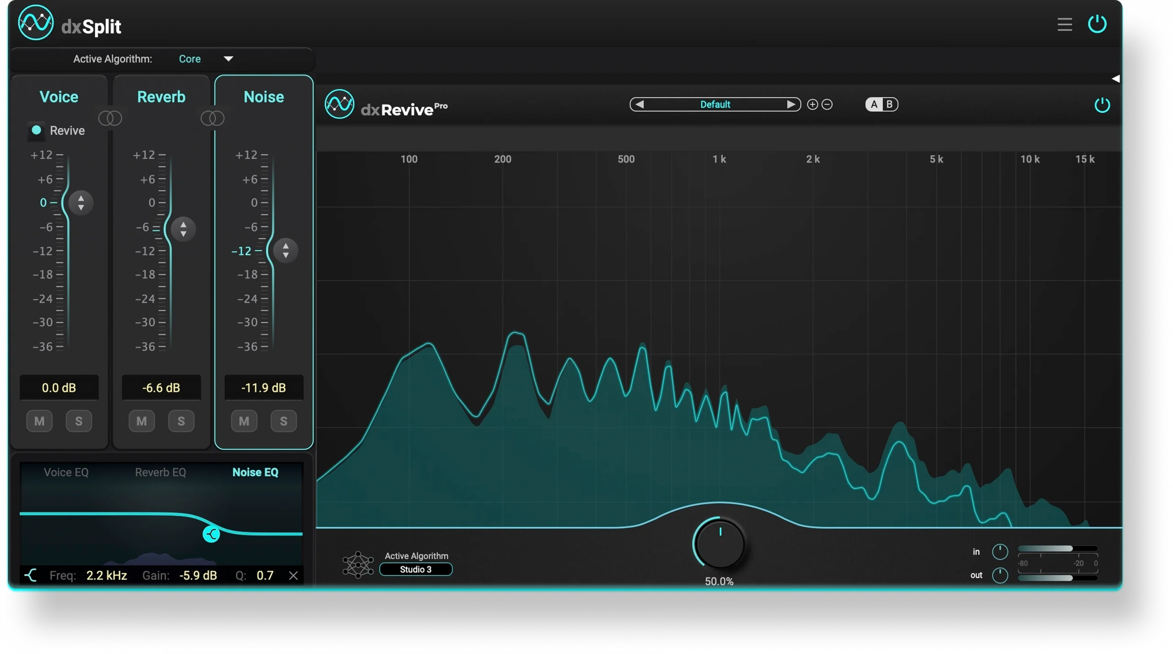Viewport: 1173px width, 654px height.
Task: Open the Active Algorithm Core dropdown
Action: [228, 59]
